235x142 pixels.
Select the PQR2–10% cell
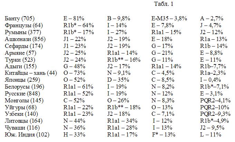pyautogui.click(x=215, y=107)
